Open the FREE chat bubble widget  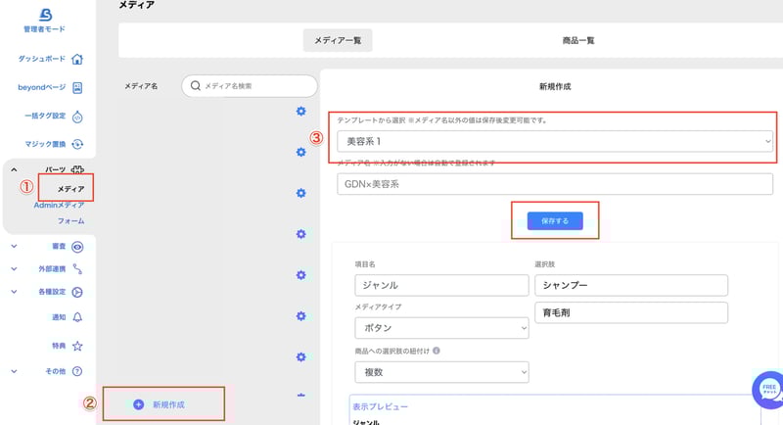(768, 390)
